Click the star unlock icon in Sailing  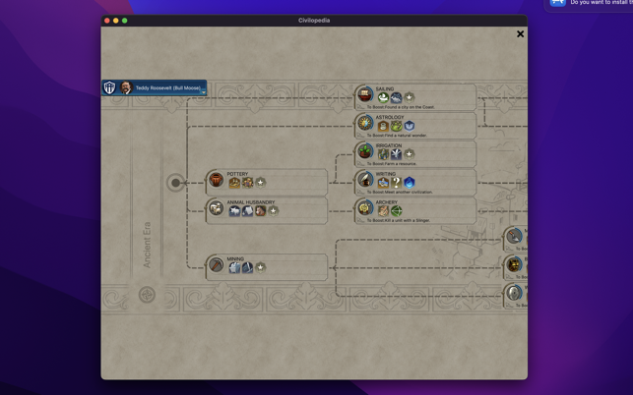[x=409, y=97]
